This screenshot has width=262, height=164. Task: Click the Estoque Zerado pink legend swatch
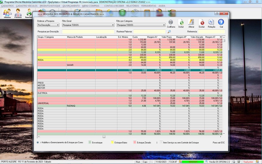pyautogui.click(x=135, y=142)
